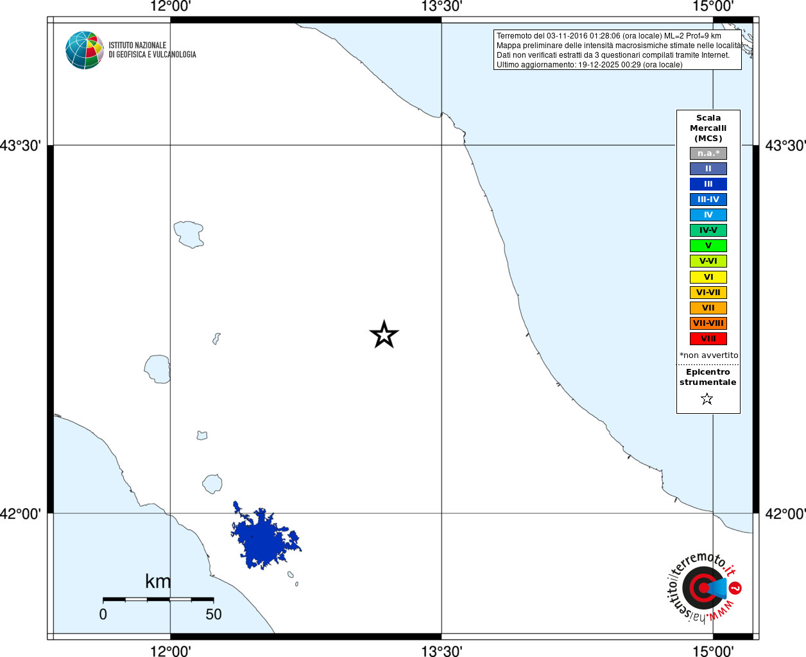Screen dimensions: 806x657
Task: Select the light blue IV legend swatch
Action: tap(708, 215)
